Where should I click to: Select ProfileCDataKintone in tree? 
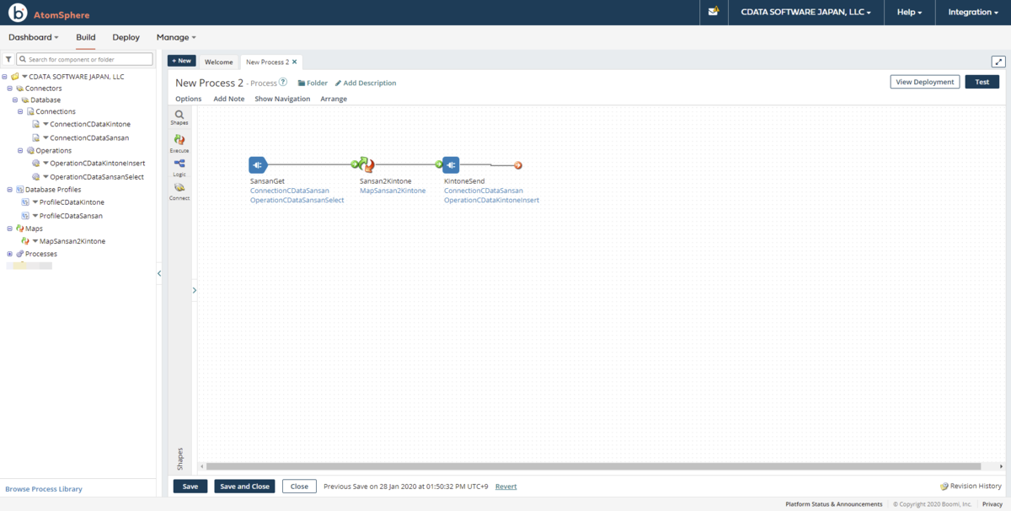[x=72, y=202]
